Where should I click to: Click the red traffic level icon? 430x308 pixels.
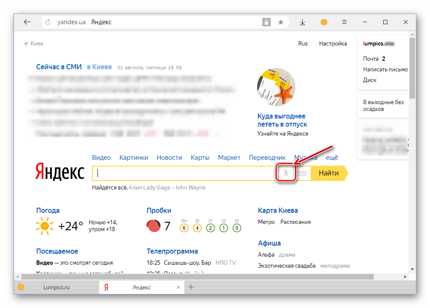point(154,226)
